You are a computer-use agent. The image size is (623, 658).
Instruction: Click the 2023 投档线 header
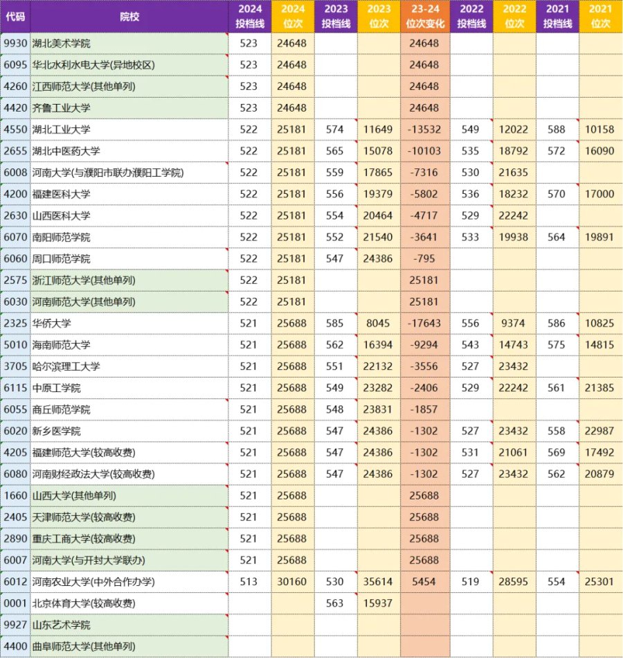click(x=336, y=17)
